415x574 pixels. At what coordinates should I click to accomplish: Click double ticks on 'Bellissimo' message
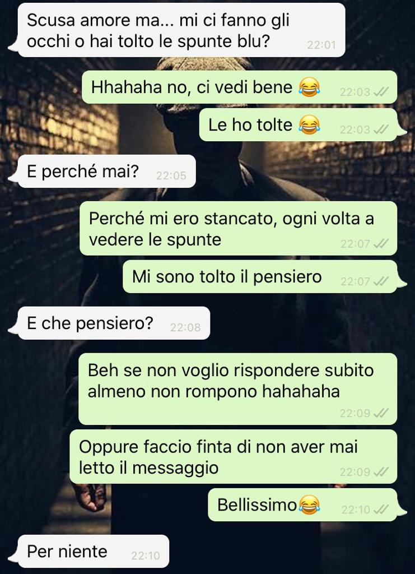381,509
